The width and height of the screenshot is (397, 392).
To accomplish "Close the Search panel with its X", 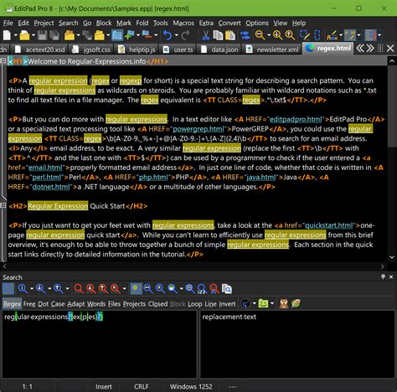I will [x=391, y=277].
